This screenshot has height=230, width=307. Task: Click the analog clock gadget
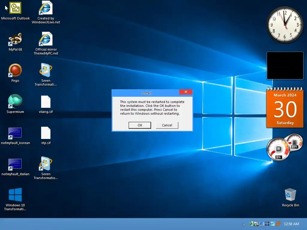point(285,25)
